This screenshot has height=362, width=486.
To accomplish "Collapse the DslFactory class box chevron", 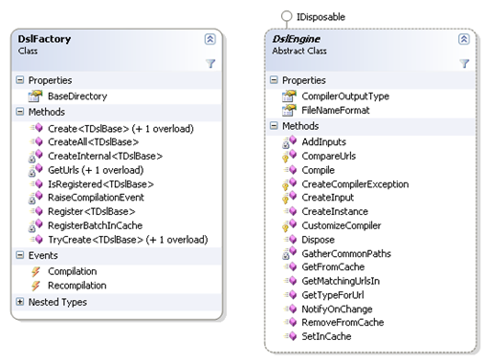I will 210,39.
